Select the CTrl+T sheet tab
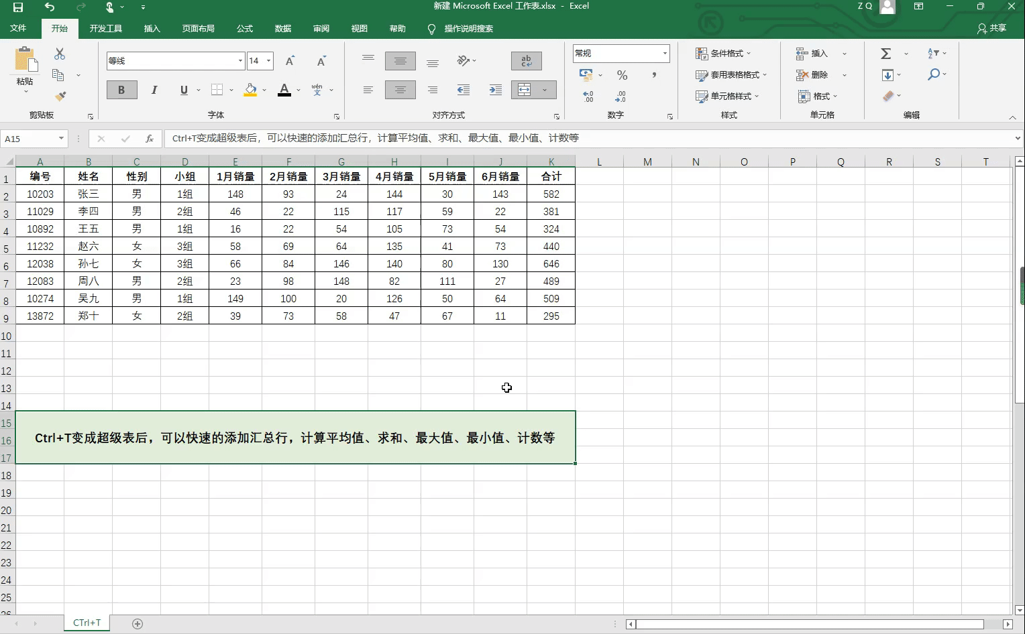1025x634 pixels. click(x=87, y=623)
